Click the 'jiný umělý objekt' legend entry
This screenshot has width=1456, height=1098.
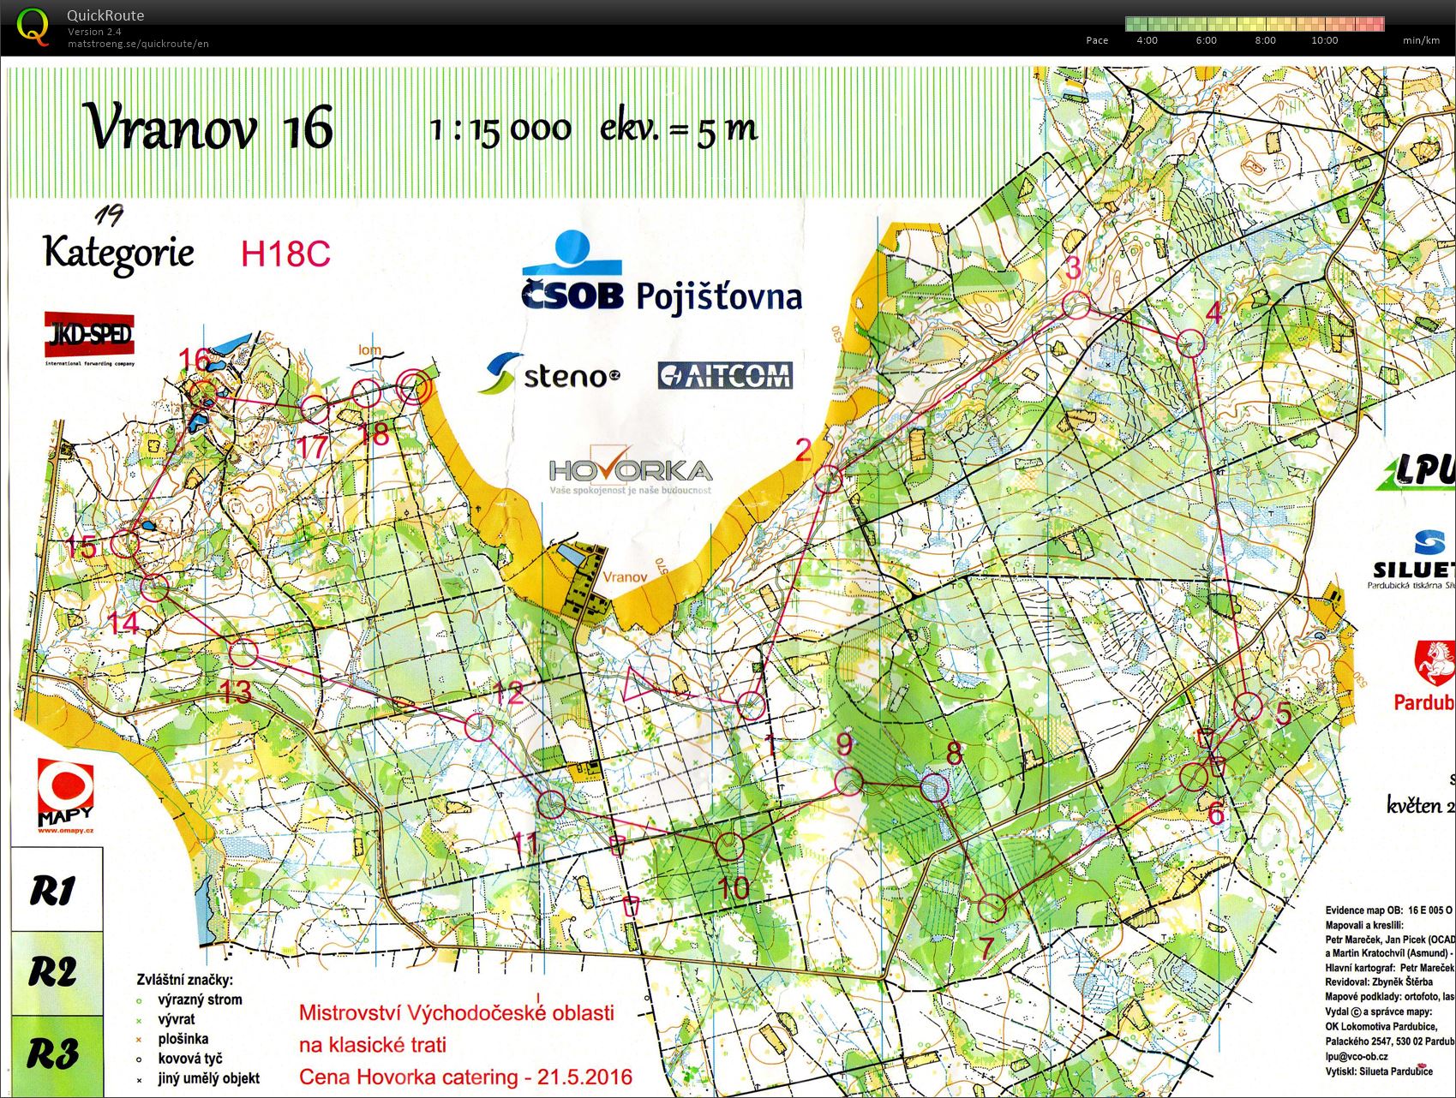[x=208, y=1078]
